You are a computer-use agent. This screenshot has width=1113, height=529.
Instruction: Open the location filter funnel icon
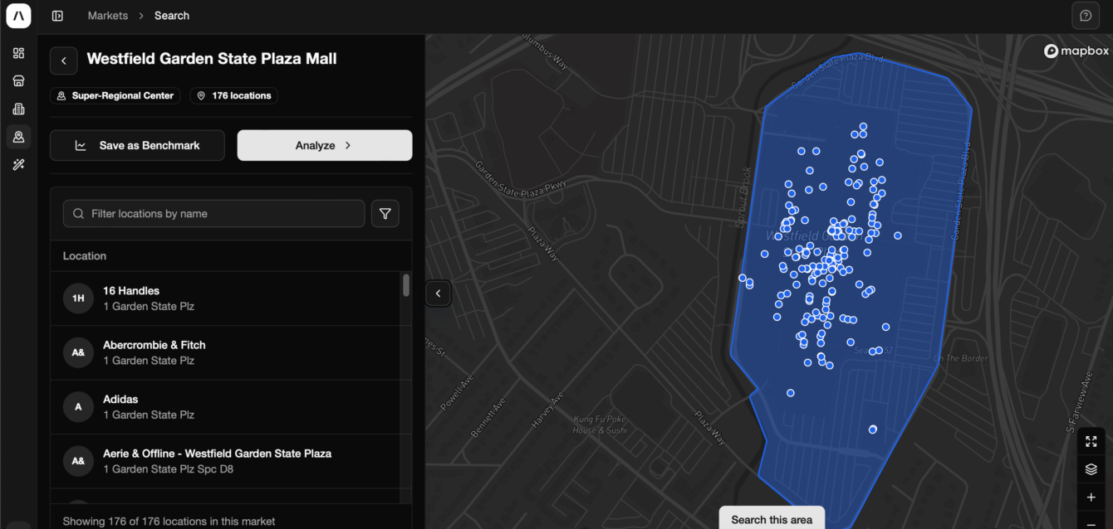click(x=385, y=214)
